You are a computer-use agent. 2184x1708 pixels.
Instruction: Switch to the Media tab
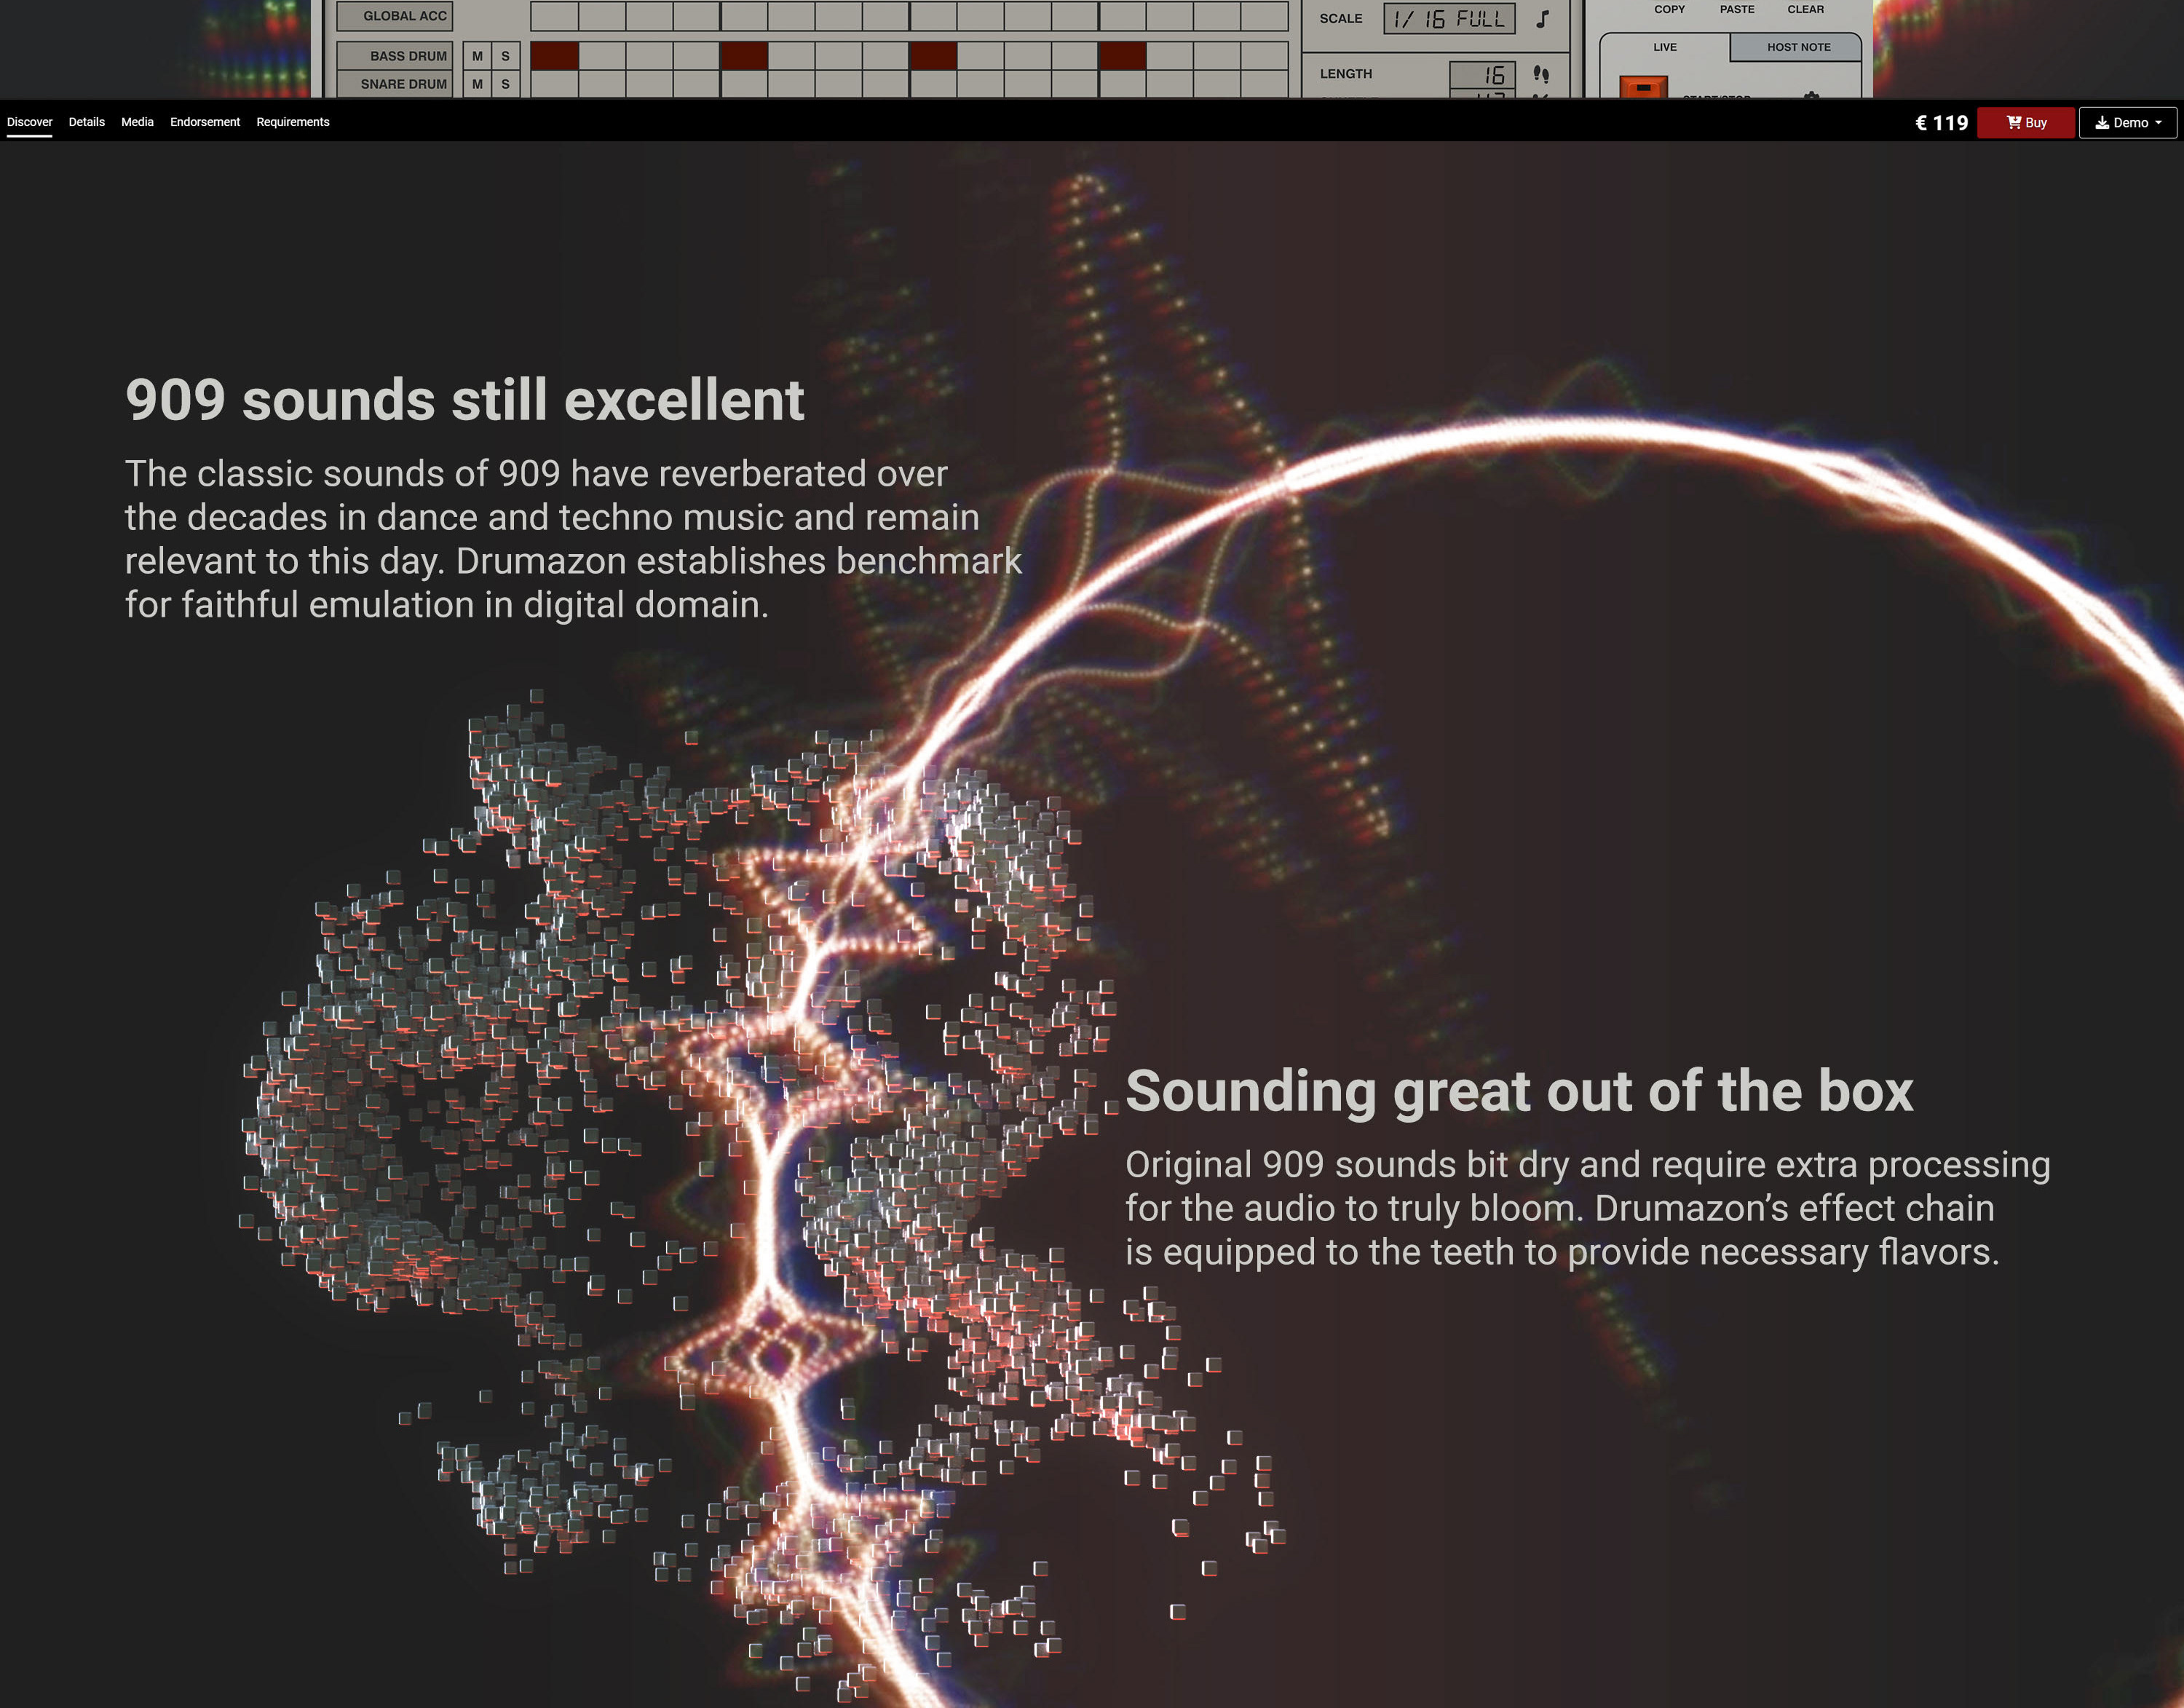point(137,122)
